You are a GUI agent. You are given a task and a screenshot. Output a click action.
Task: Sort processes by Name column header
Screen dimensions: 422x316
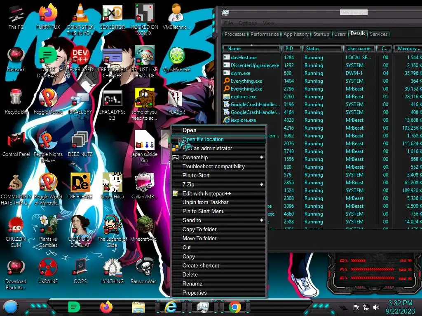(251, 49)
